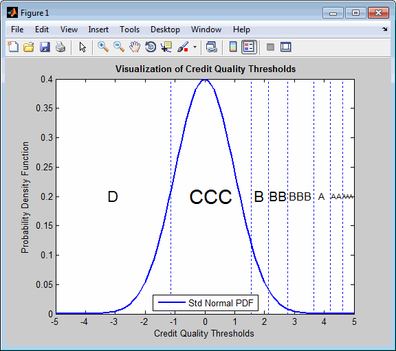Click the Hide Plot Tools icon
Viewport: 396px width, 351px height.
(x=270, y=47)
